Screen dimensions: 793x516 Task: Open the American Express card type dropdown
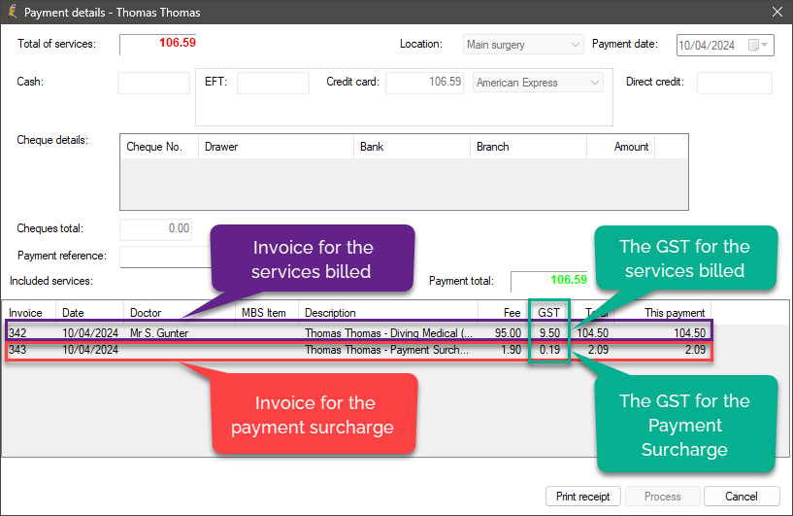pyautogui.click(x=595, y=83)
